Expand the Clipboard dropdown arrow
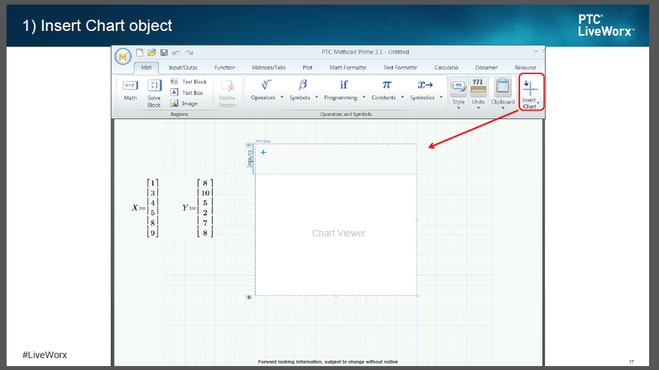The width and height of the screenshot is (659, 370). 503,108
